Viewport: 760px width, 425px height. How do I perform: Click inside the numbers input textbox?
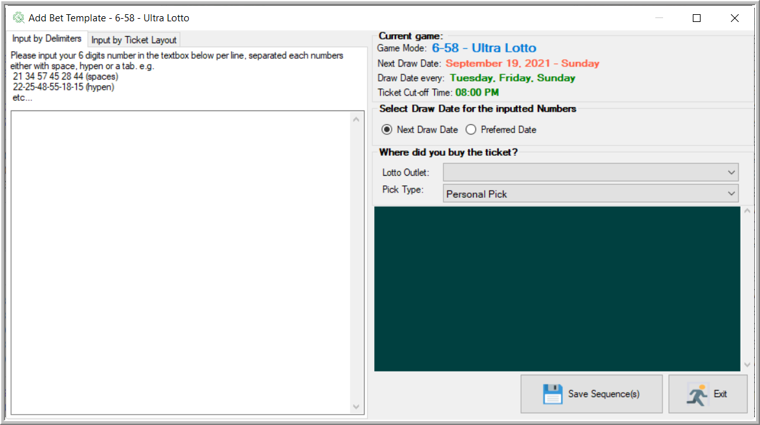pos(180,263)
